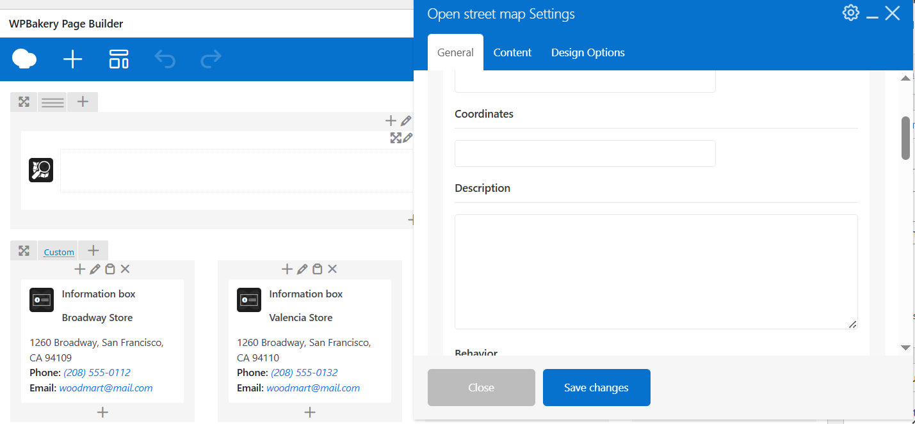The width and height of the screenshot is (915, 424).
Task: Delete the Valencia Store column
Action: coord(333,269)
